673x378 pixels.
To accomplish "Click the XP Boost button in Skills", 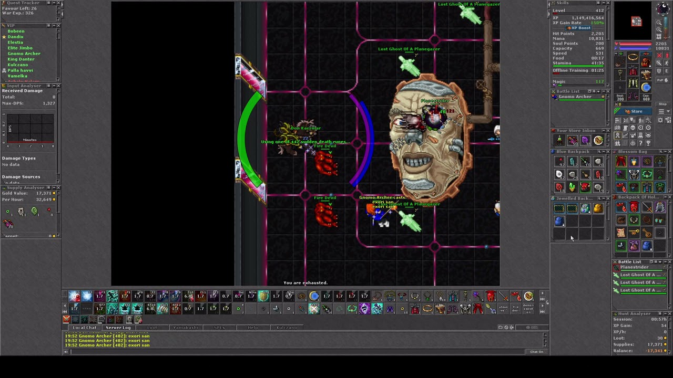I will point(578,28).
